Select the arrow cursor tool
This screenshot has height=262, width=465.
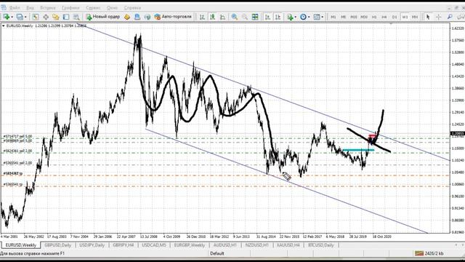coord(428,17)
